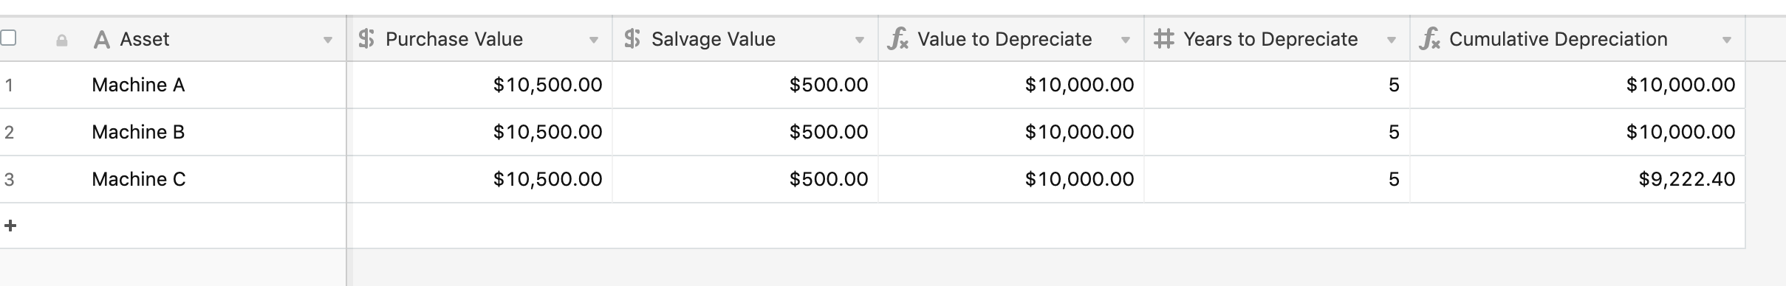Click the text-type icon for Asset field
Screen dimensions: 1786x286
(102, 40)
